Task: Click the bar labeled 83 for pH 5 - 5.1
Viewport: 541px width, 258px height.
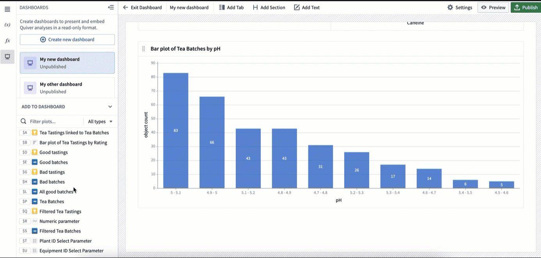Action: tap(176, 130)
